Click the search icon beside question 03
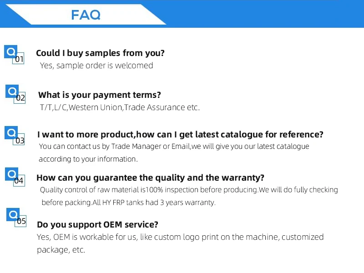The image size is (364, 273). pos(11,132)
